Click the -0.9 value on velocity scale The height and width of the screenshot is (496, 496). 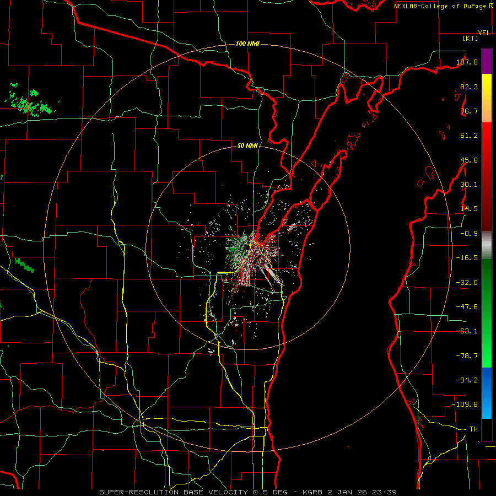click(x=469, y=234)
